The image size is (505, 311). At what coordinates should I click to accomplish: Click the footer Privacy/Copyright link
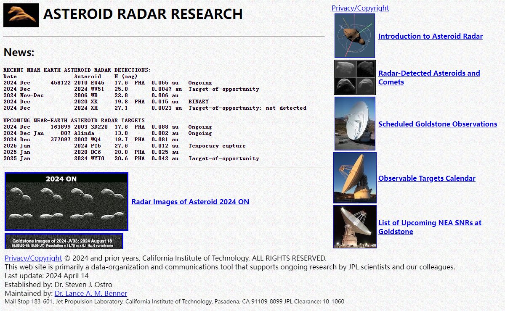(x=33, y=258)
